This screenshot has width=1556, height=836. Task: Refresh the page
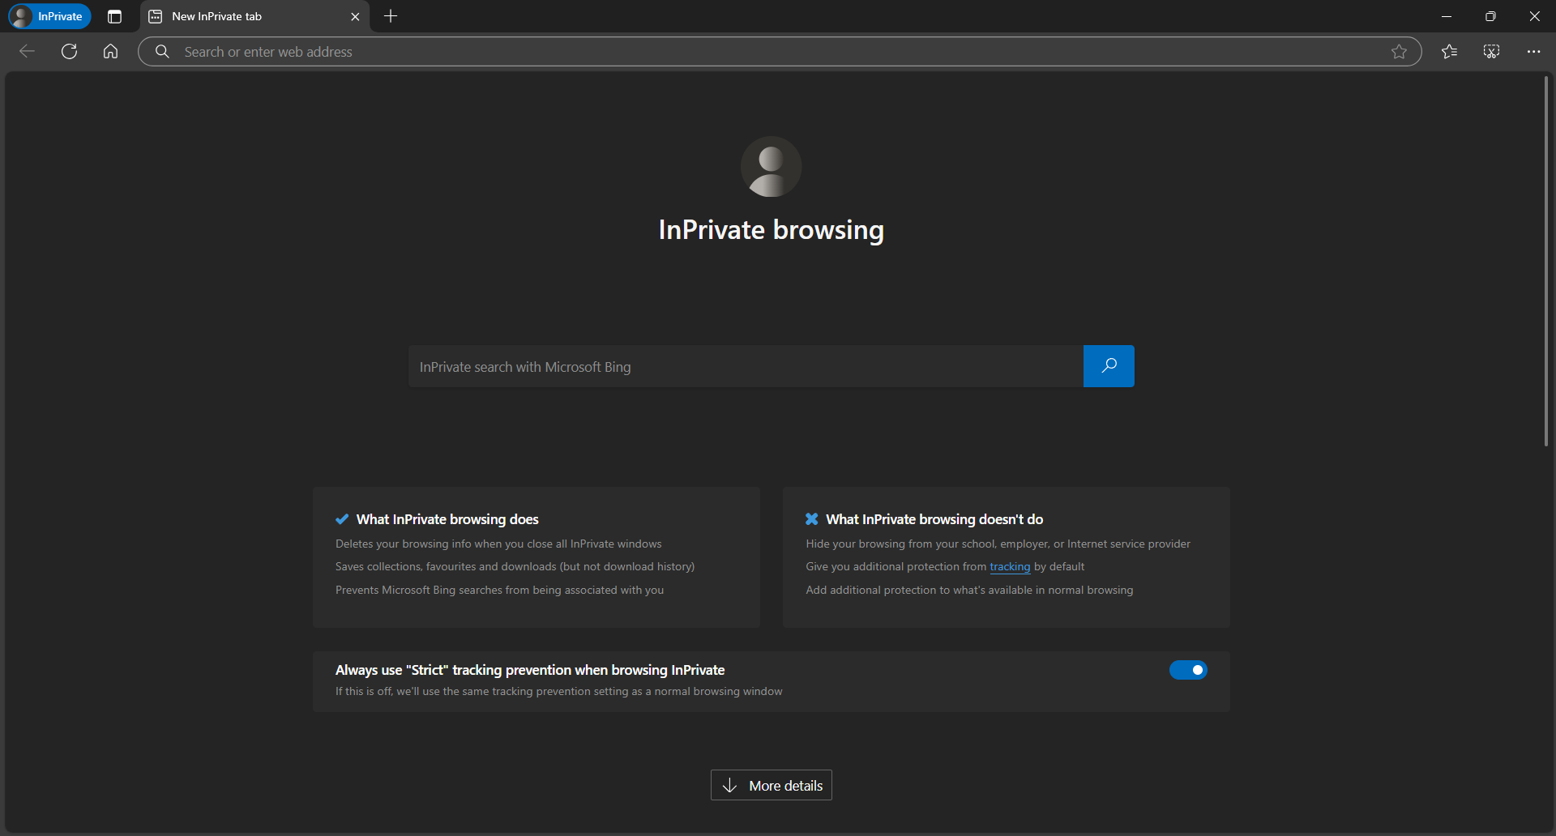(x=70, y=52)
